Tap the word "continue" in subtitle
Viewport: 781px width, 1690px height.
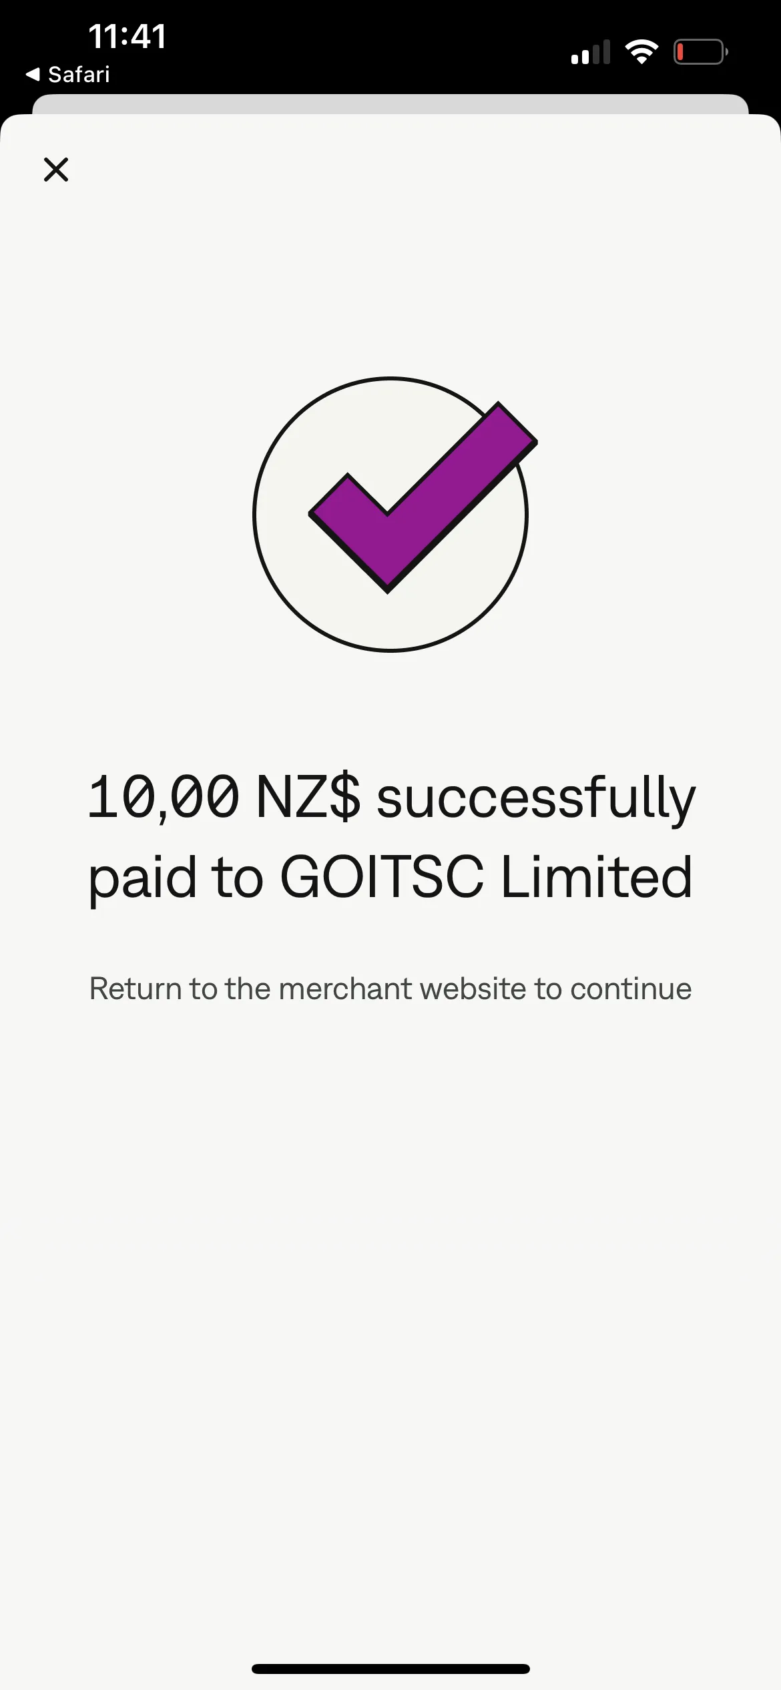tap(631, 989)
